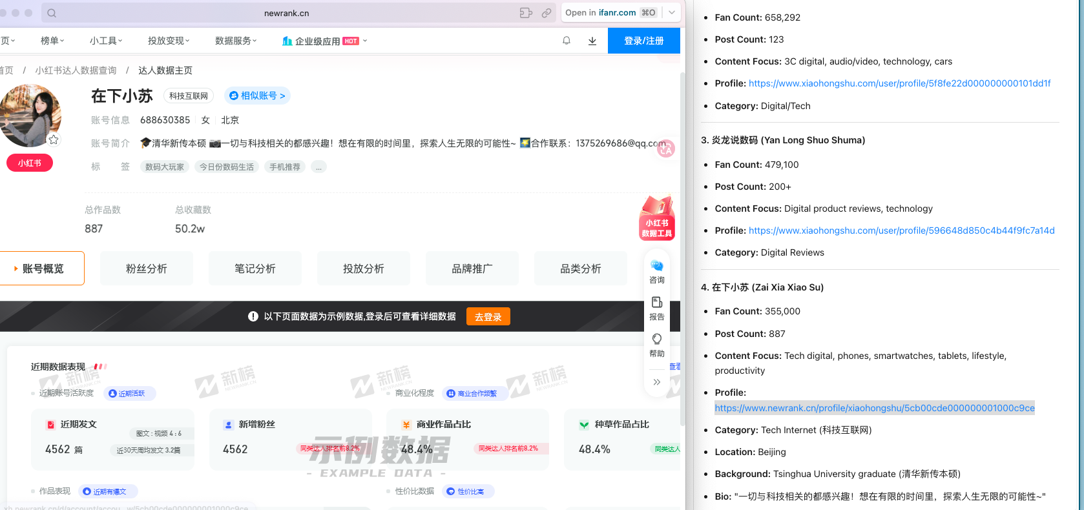Click the copy link icon in address bar
The image size is (1084, 510).
pyautogui.click(x=547, y=13)
